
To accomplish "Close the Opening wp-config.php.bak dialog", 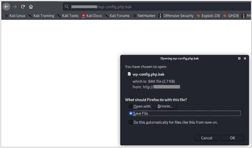I will tap(245, 58).
